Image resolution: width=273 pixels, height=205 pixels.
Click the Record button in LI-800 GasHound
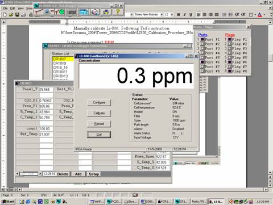tap(99, 124)
